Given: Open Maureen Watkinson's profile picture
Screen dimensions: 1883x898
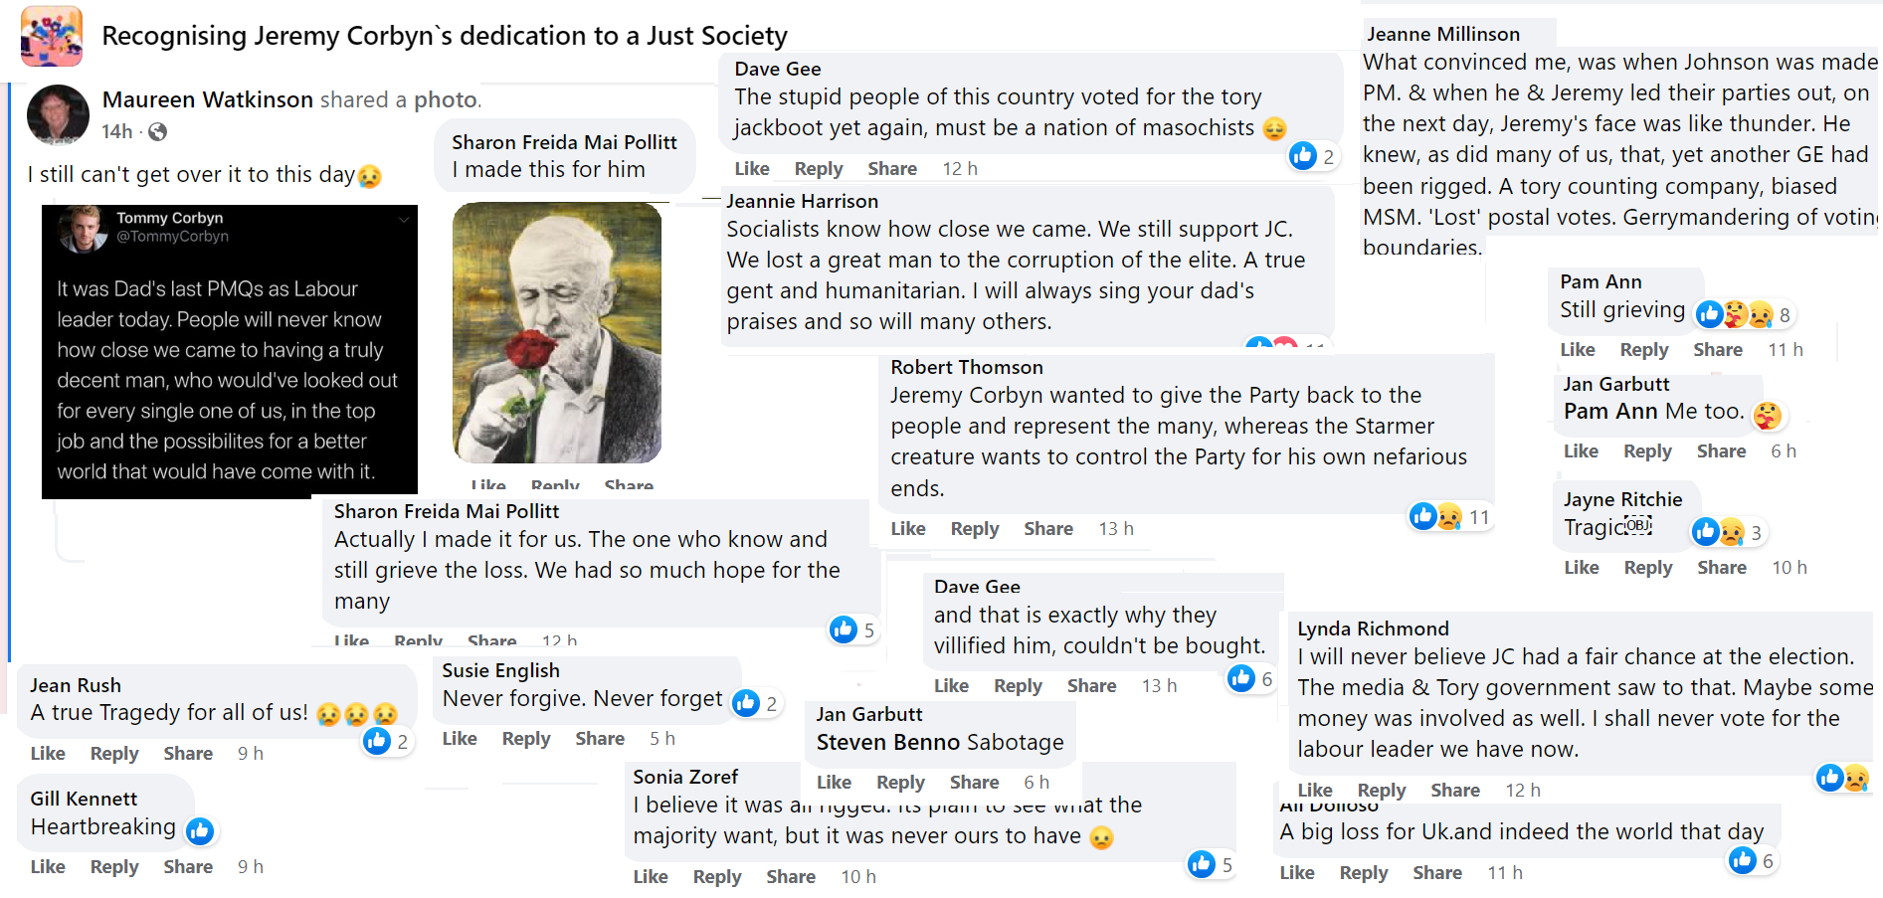Looking at the screenshot, I should pos(58,114).
